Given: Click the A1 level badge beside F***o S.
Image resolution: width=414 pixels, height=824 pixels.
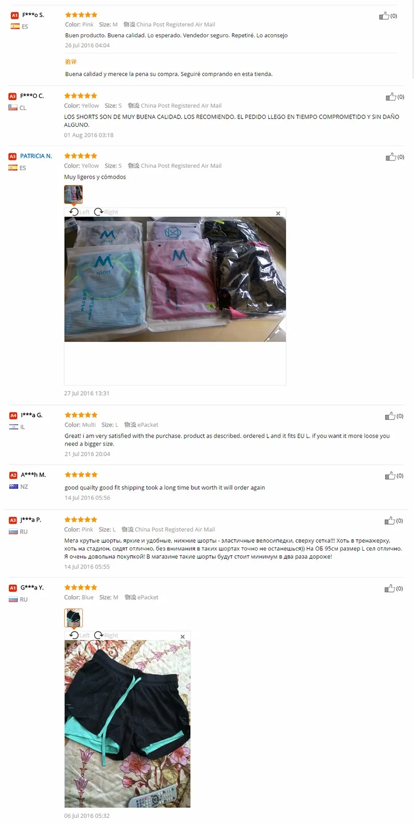Looking at the screenshot, I should coord(14,16).
